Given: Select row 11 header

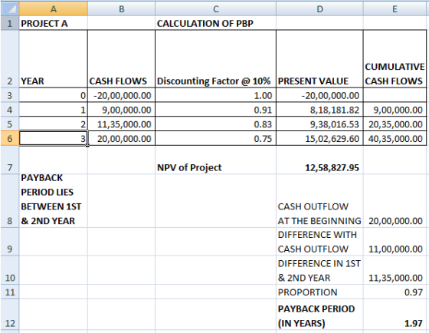Looking at the screenshot, I should point(9,292).
